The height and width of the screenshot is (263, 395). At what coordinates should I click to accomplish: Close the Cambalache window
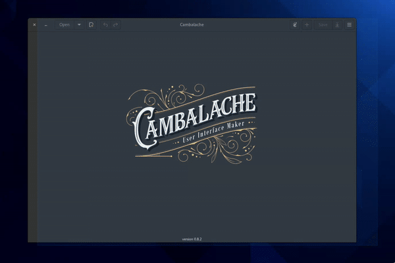coord(34,24)
